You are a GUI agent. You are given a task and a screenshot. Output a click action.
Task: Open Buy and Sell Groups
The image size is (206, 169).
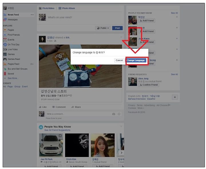(17, 69)
